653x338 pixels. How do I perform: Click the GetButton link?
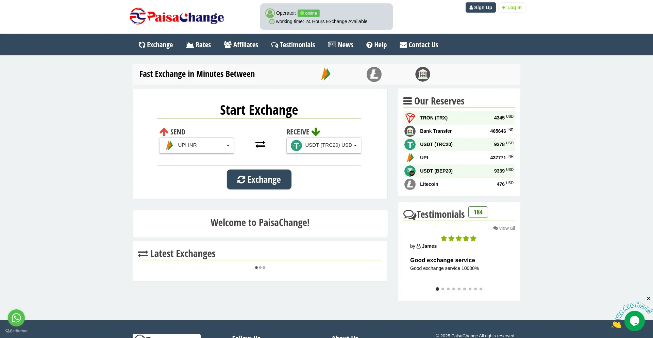point(16,331)
